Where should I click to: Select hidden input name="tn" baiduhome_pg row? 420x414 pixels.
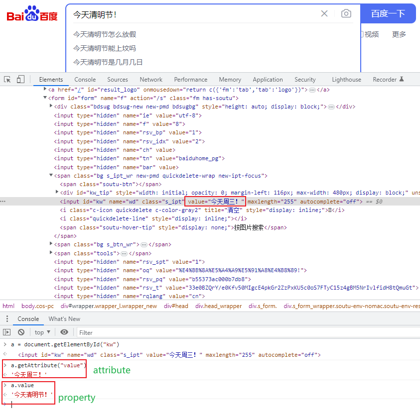pos(140,158)
